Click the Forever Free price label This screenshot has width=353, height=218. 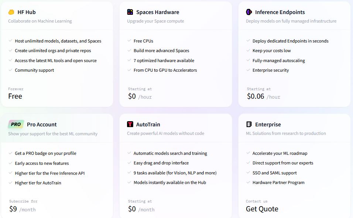tap(15, 96)
